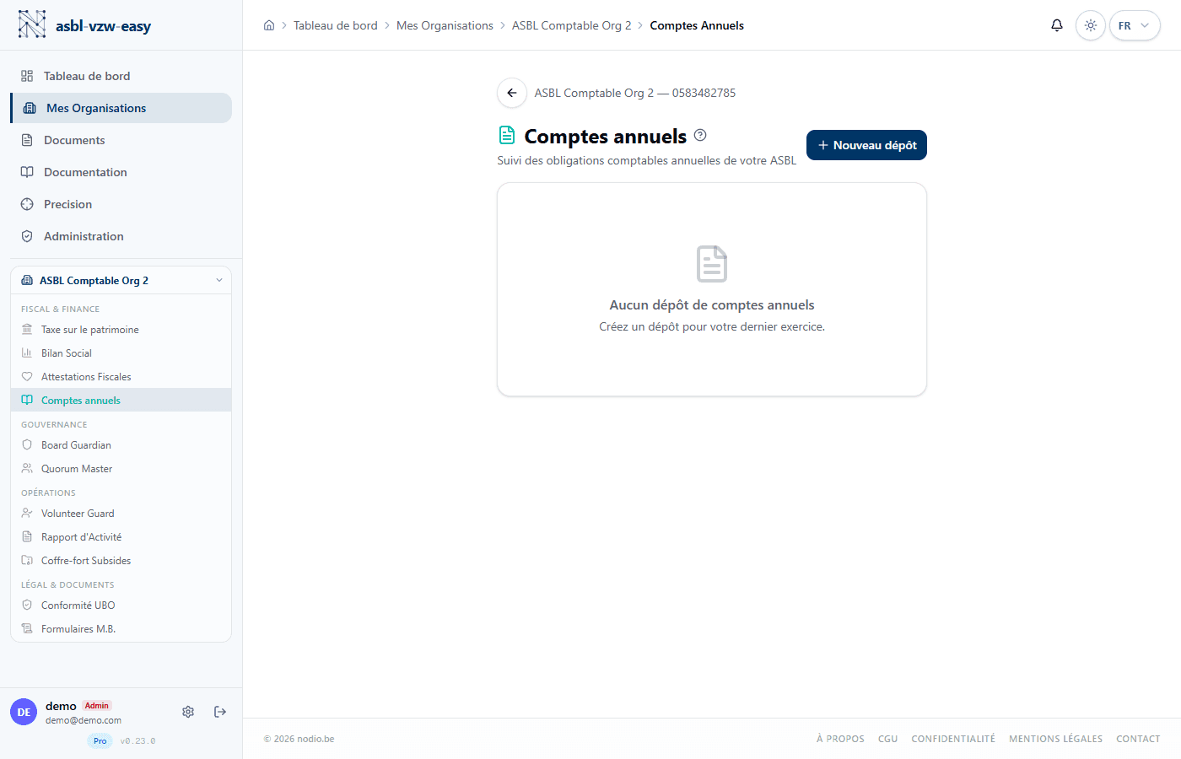Click the Formulaires M.B. icon
1181x759 pixels.
[x=27, y=629]
